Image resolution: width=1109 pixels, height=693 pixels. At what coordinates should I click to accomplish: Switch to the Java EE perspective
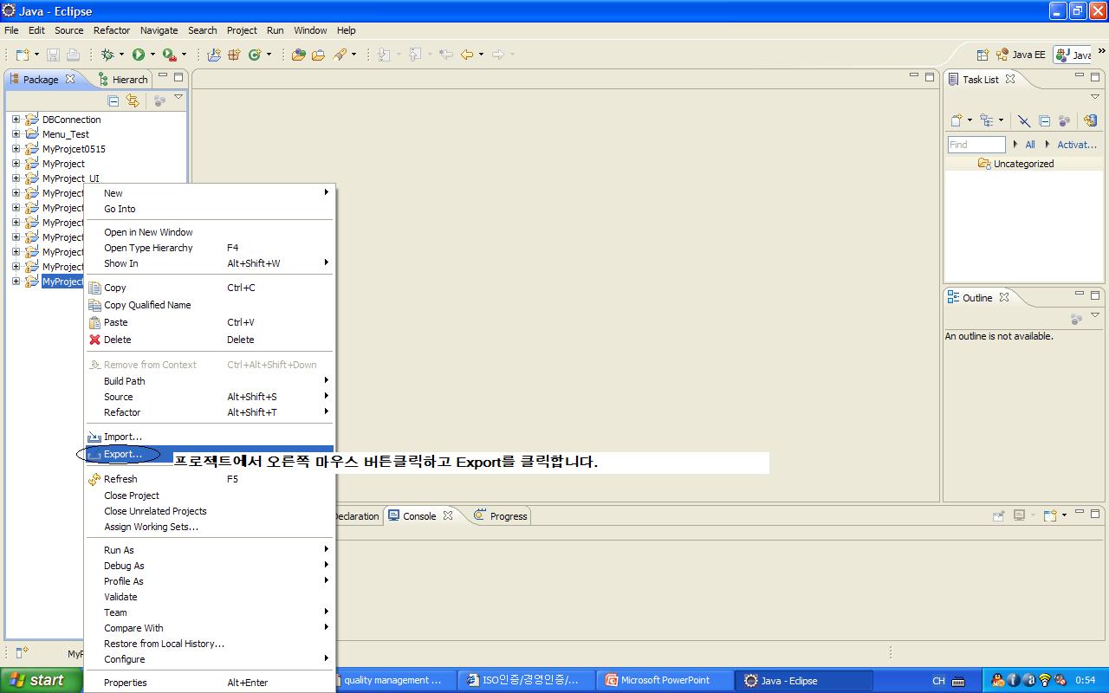click(1021, 55)
